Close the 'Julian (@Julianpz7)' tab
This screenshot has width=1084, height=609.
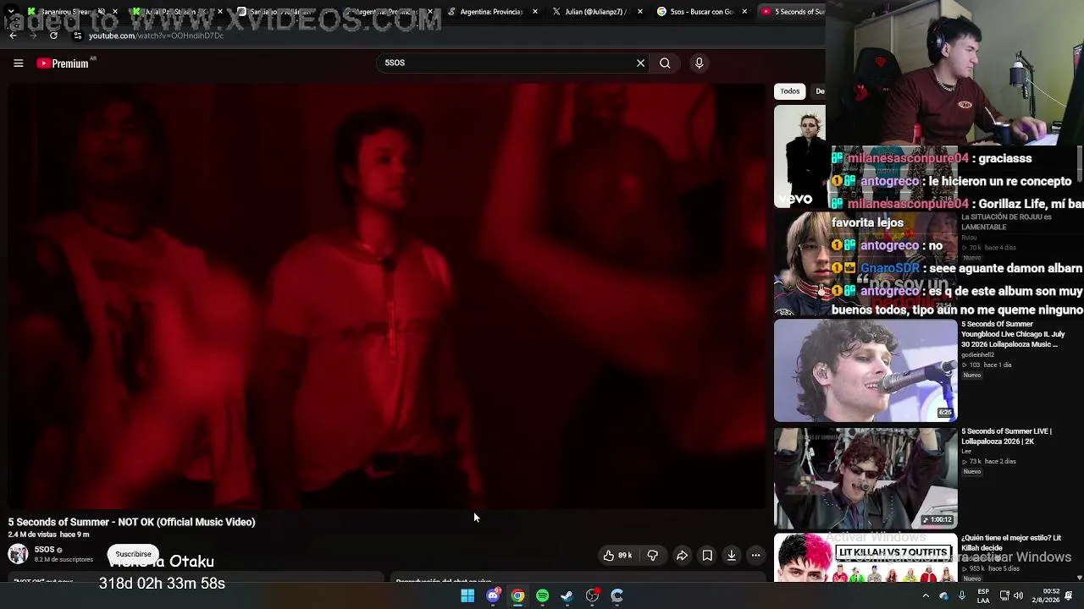pos(639,12)
